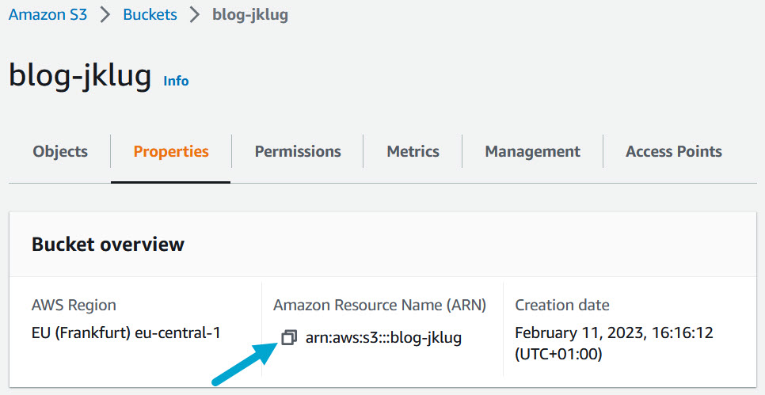Click the Amazon Resource Name (ARN) label
Screen dimensions: 765x395
pos(379,305)
